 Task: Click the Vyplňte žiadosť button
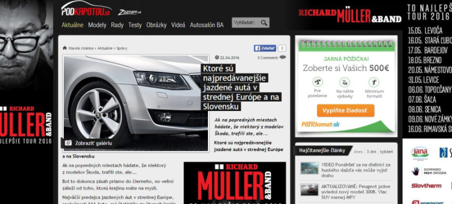[x=345, y=110]
